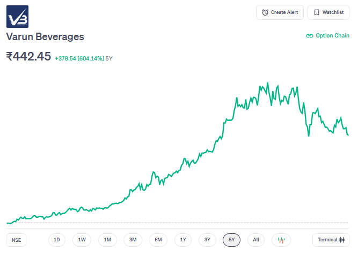The height and width of the screenshot is (259, 358).
Task: Create a price alert with the alarm button
Action: tap(280, 12)
